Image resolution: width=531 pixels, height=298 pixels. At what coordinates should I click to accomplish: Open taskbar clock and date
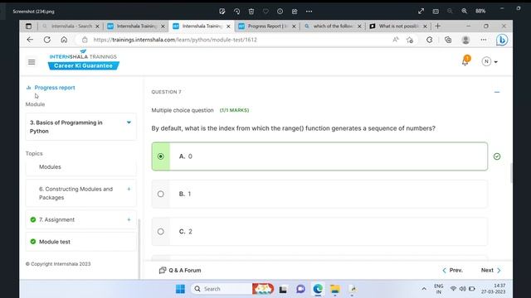[493, 289]
